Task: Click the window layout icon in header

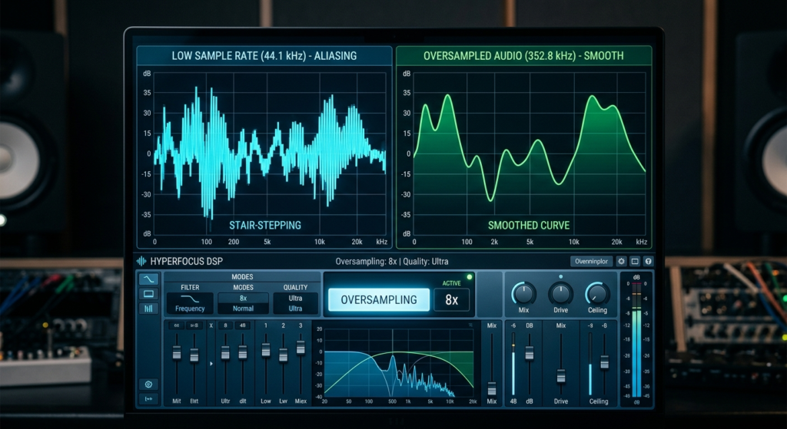Action: [x=635, y=261]
